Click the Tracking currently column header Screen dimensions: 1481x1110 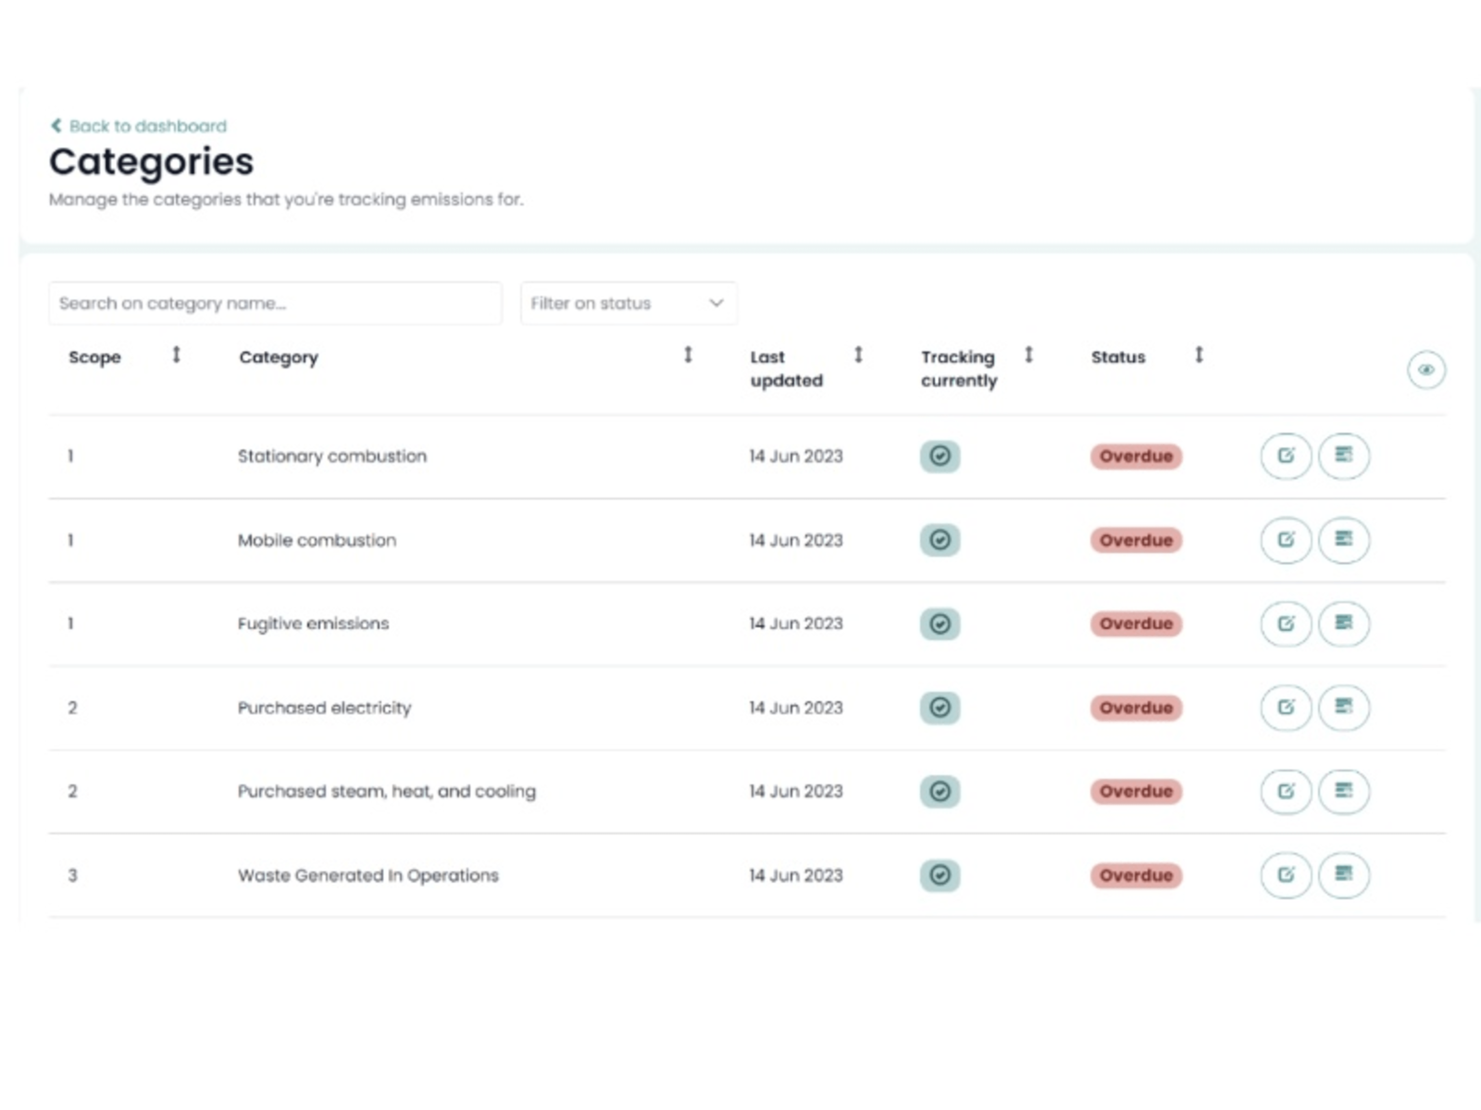point(959,368)
